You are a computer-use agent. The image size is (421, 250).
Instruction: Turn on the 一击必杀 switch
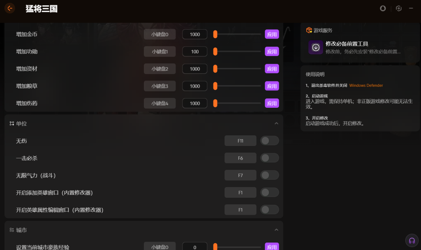click(269, 158)
